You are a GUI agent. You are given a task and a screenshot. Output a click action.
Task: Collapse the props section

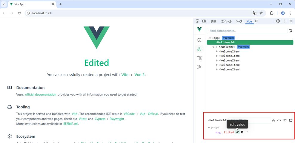point(209,128)
